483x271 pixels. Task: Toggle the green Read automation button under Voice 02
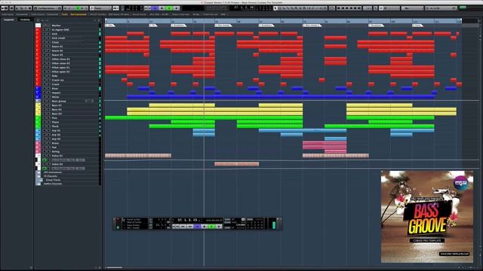(x=44, y=169)
